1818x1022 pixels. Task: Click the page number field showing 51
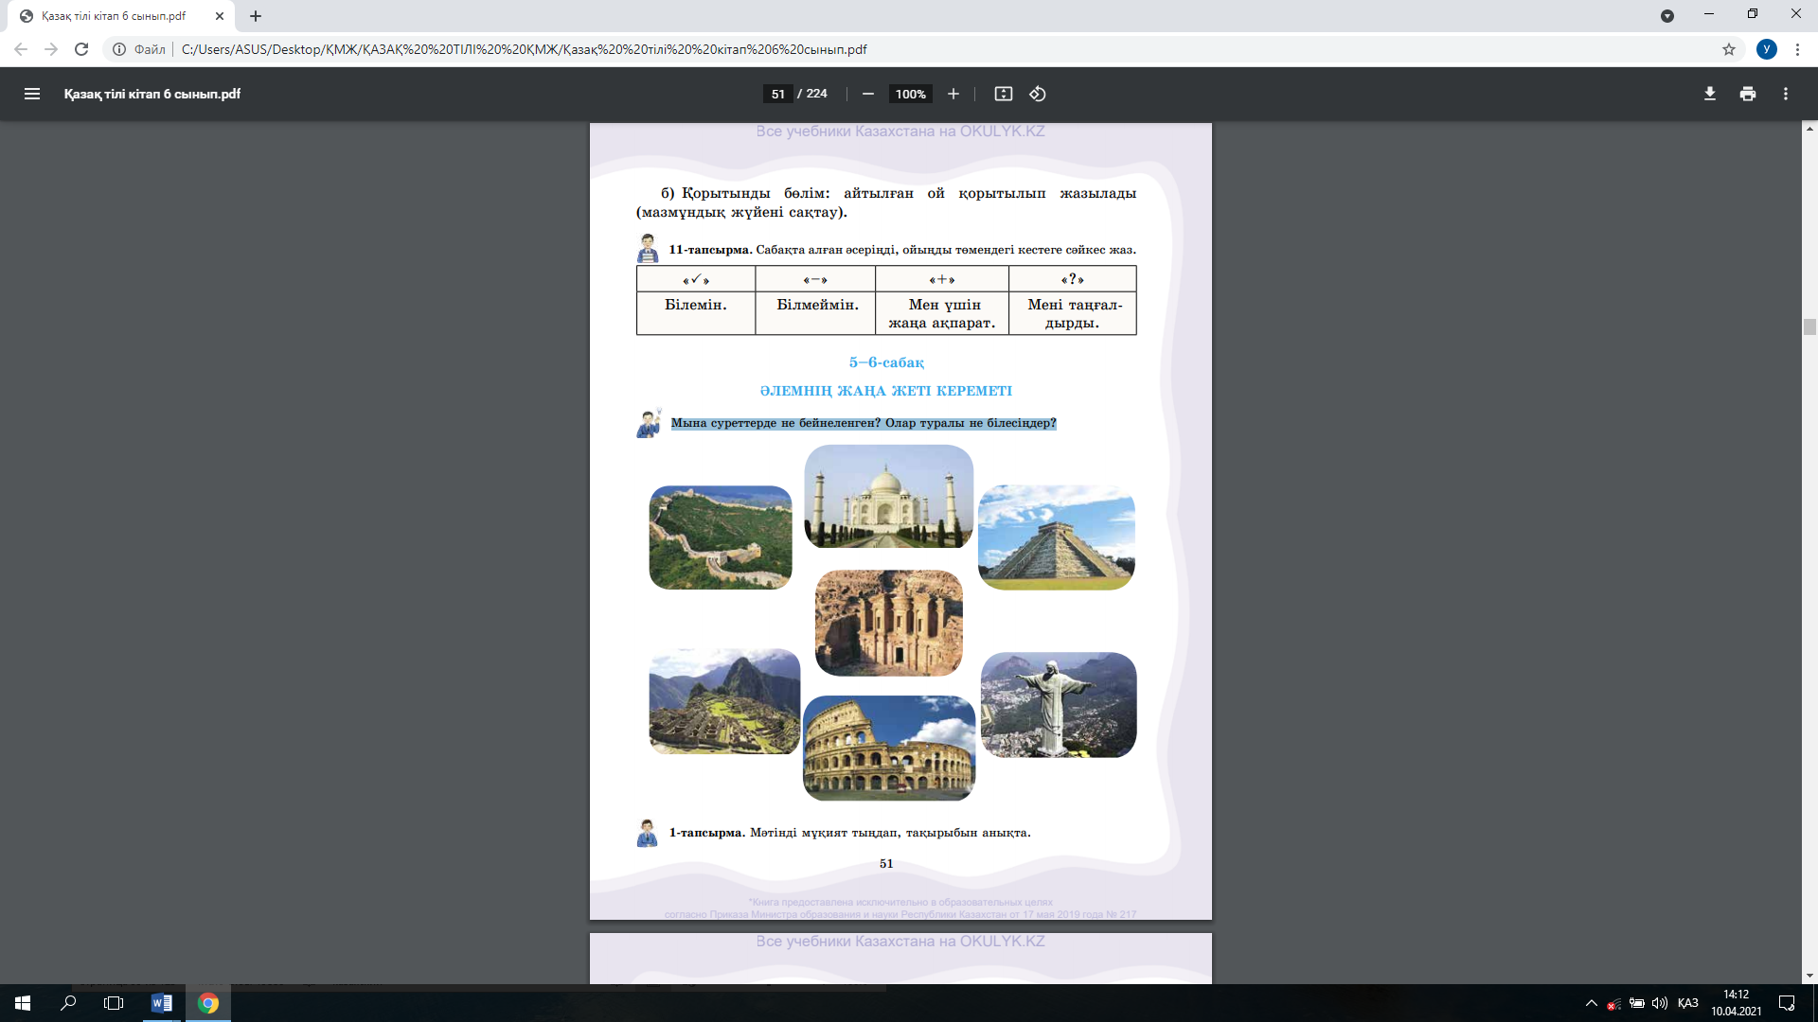[778, 94]
